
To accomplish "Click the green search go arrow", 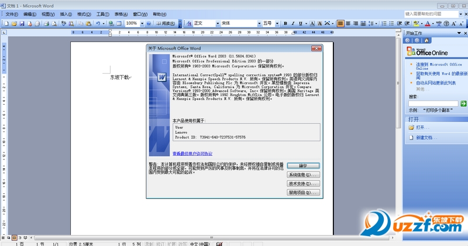I will click(463, 103).
